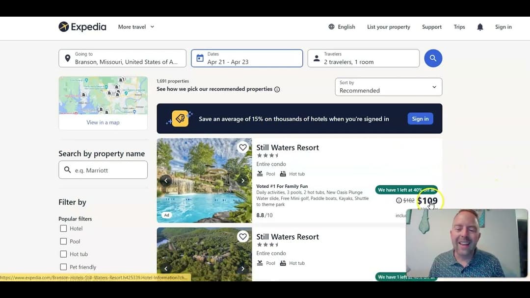Show previous photo of second resort listing
530x298 pixels.
pos(166,269)
